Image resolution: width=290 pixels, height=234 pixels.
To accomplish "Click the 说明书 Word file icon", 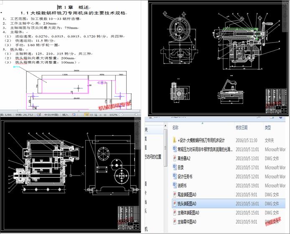I will (175, 186).
